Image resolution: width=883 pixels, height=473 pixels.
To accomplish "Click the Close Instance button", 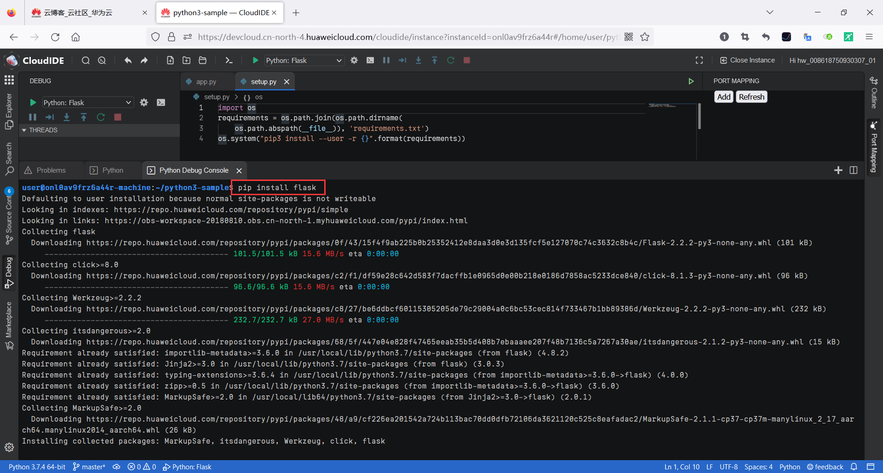I will (x=747, y=60).
